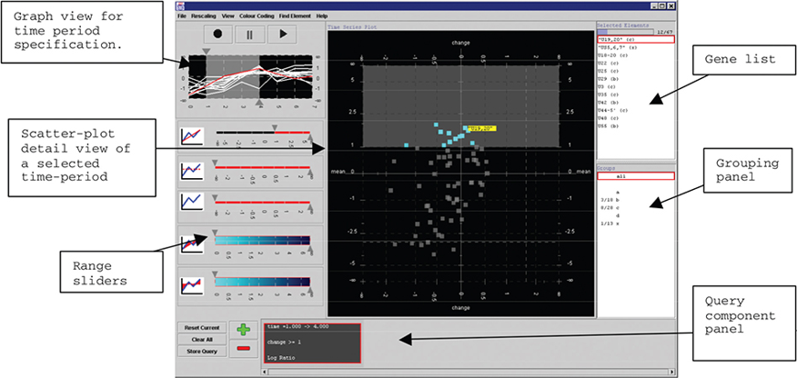Start playback with the play button

click(x=282, y=35)
